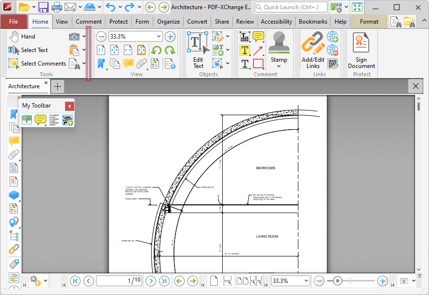Switch to the Comment ribbon tab
The image size is (429, 295).
(x=89, y=22)
